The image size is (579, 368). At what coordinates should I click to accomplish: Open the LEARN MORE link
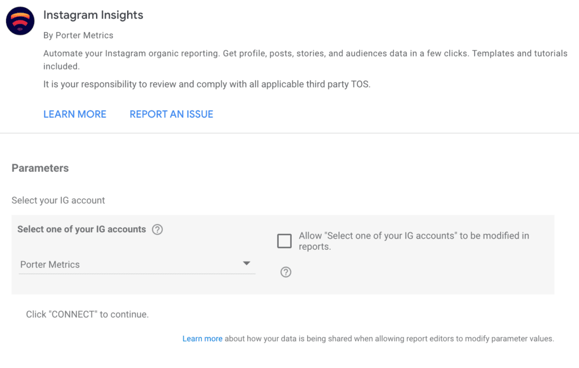[x=75, y=114]
